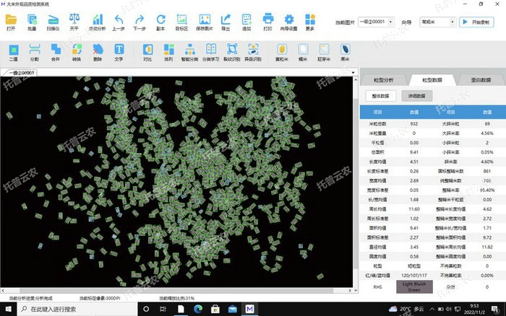Click the 删除 delete tool icon
Screen dimensions: 506x316
click(98, 52)
